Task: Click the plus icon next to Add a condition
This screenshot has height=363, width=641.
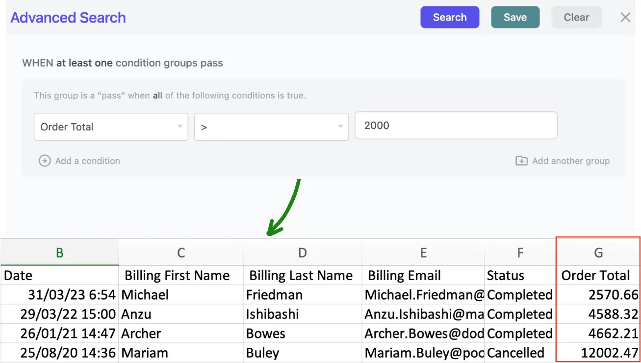Action: [45, 161]
